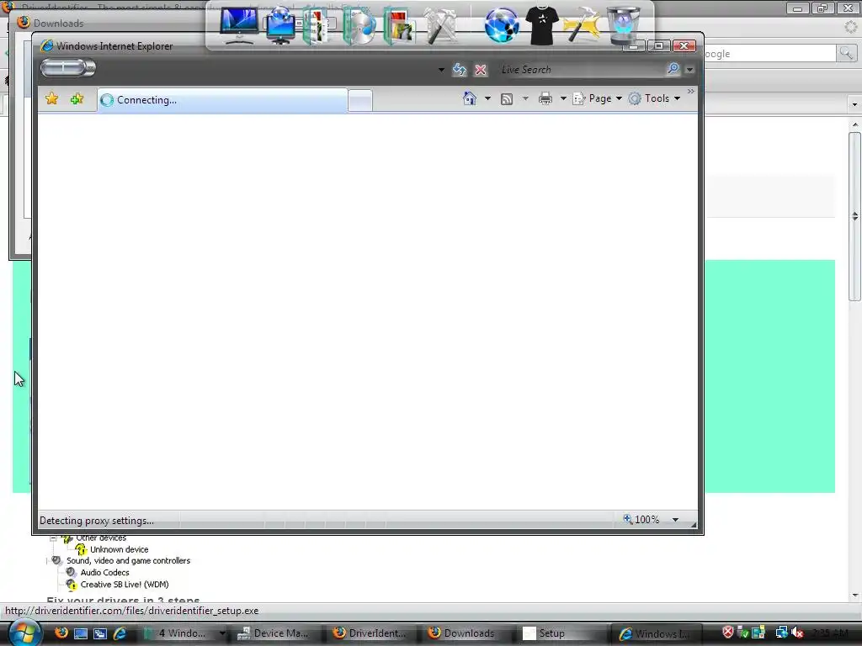Open the pictures folder icon in the dock

point(399,25)
